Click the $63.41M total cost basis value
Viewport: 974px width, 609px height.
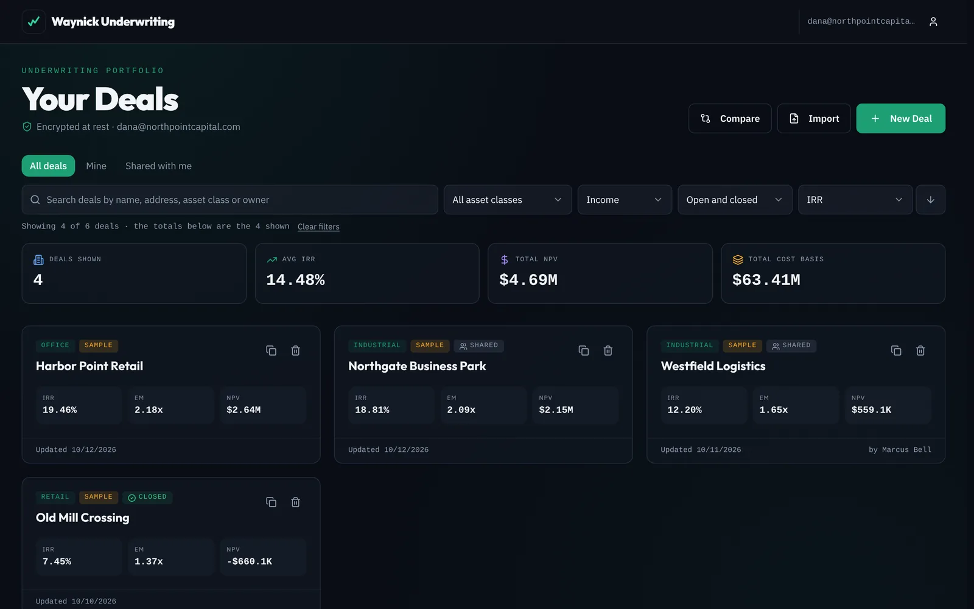(x=766, y=280)
